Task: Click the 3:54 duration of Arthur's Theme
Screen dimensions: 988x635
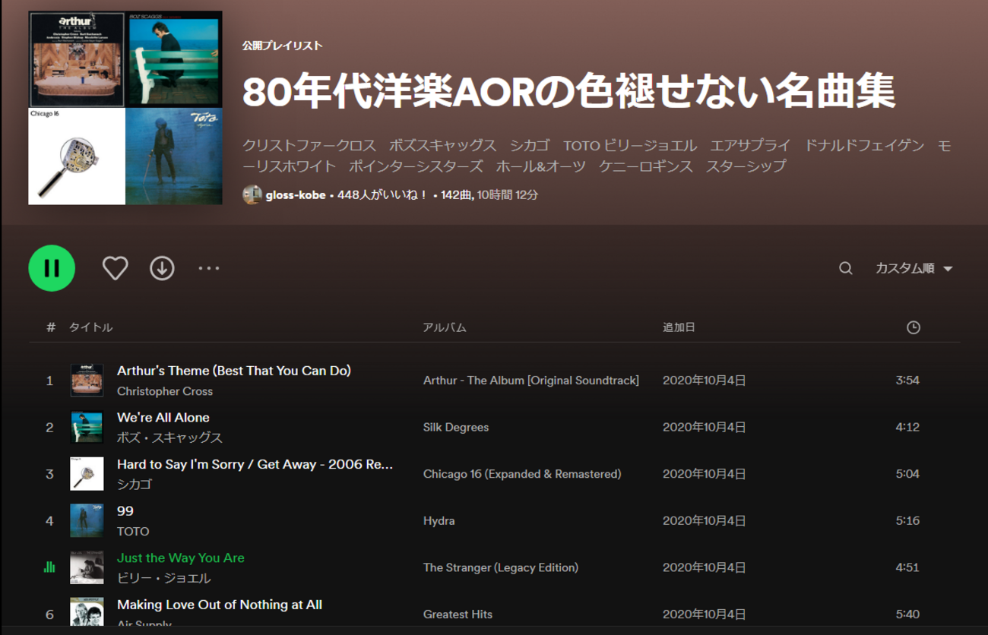Action: tap(907, 381)
